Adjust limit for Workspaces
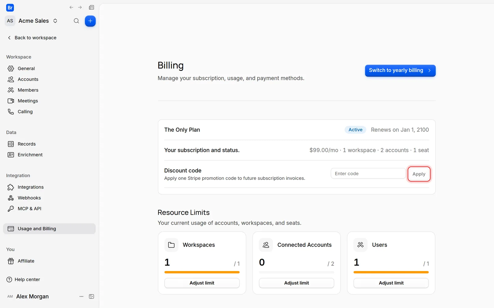494x308 pixels. 202,283
